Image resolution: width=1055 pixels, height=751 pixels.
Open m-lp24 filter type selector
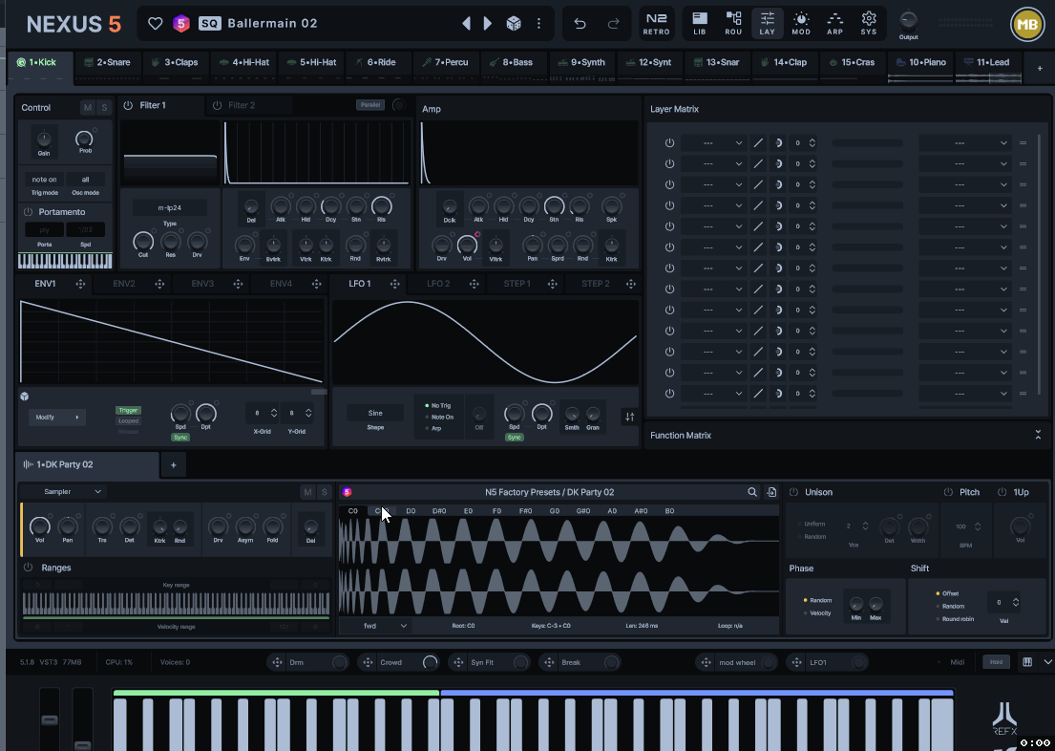point(170,207)
